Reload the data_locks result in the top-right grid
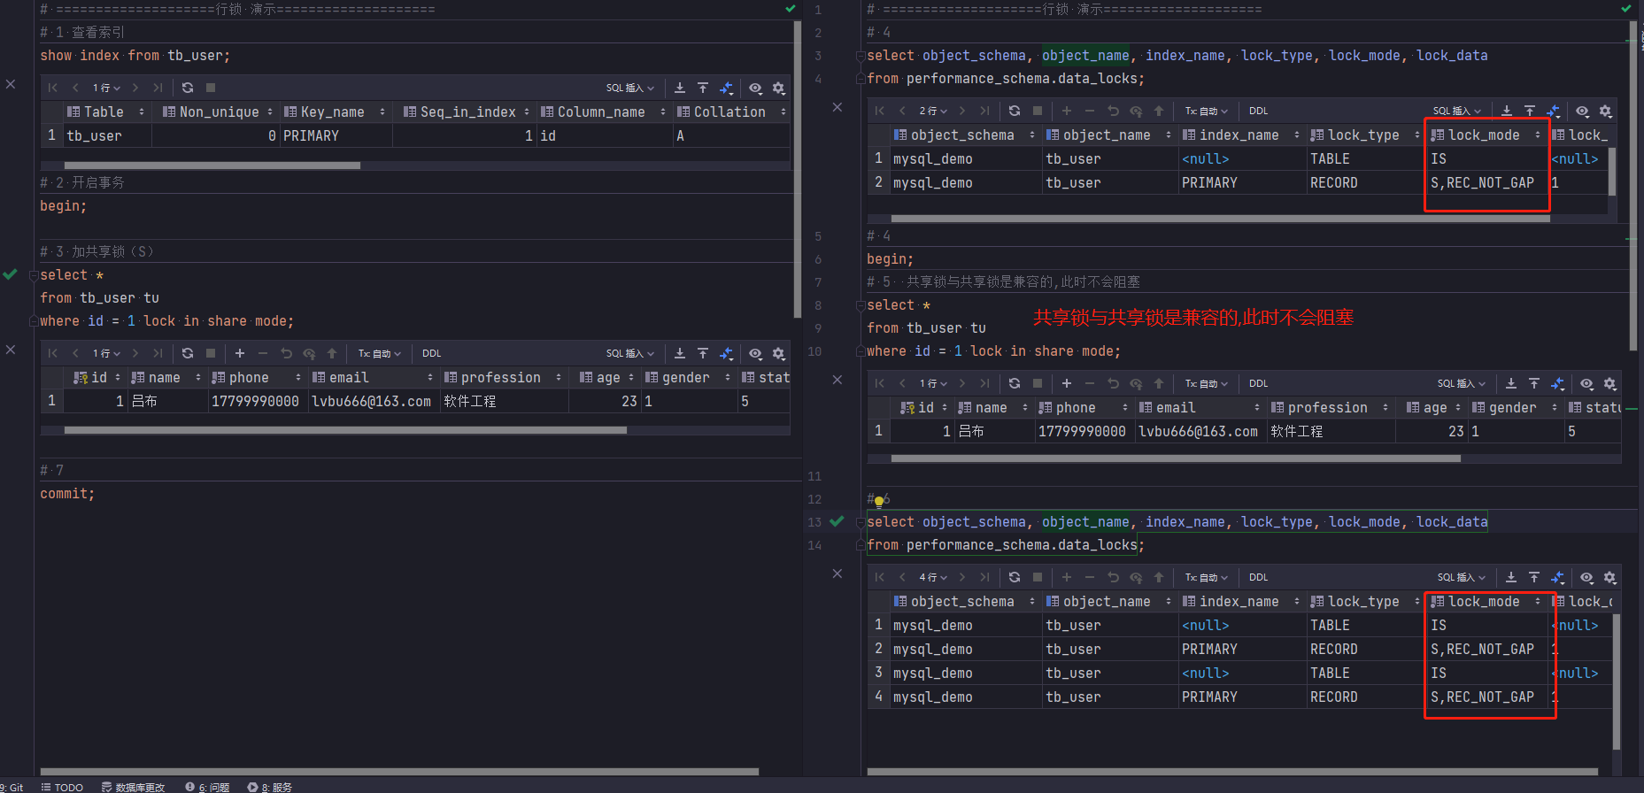This screenshot has width=1644, height=793. (1015, 111)
